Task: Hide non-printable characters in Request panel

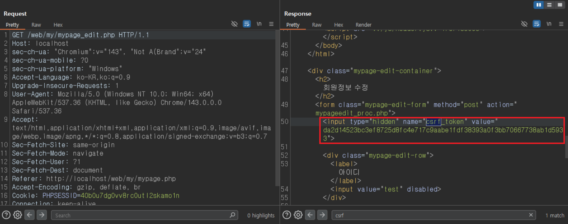Action: (x=234, y=24)
